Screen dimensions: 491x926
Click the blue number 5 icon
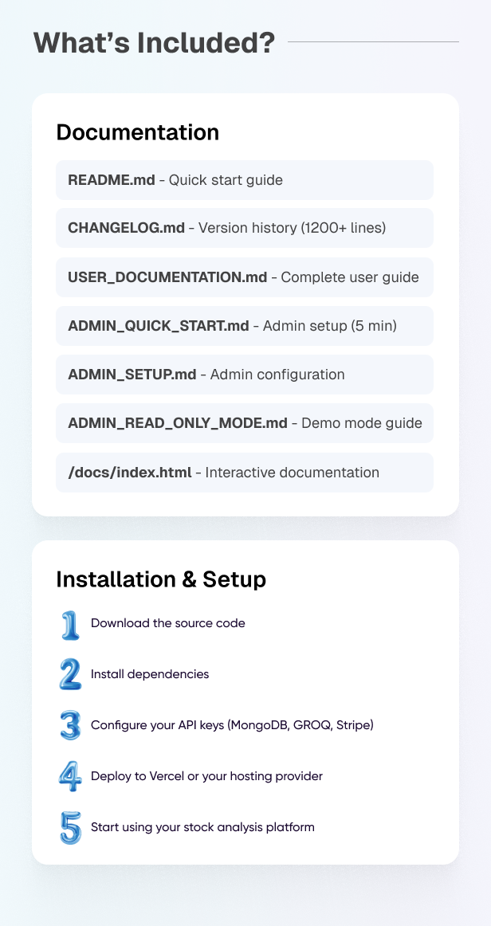click(x=70, y=827)
